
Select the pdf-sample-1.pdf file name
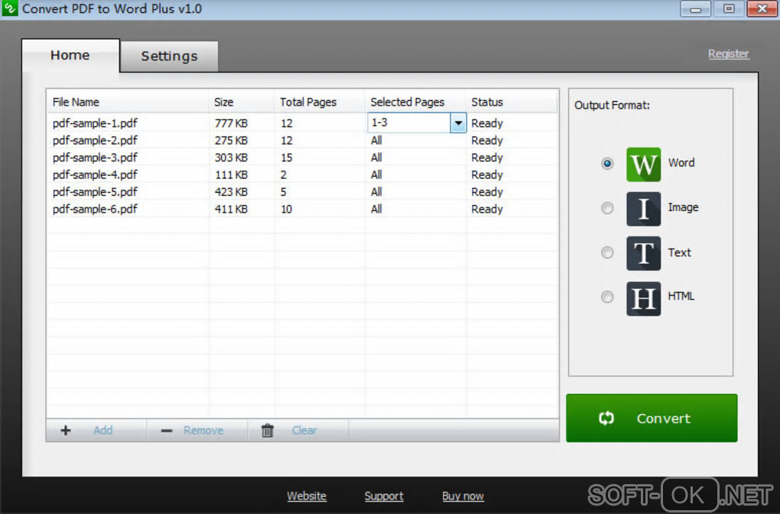click(95, 123)
